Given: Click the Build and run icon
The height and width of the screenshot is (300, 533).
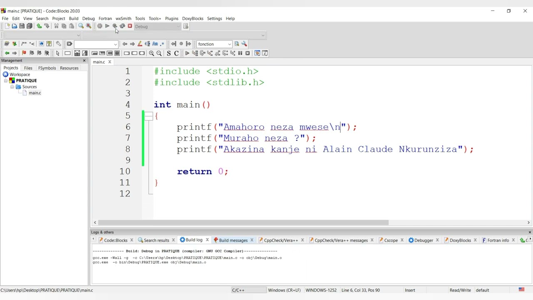Looking at the screenshot, I should pyautogui.click(x=115, y=26).
